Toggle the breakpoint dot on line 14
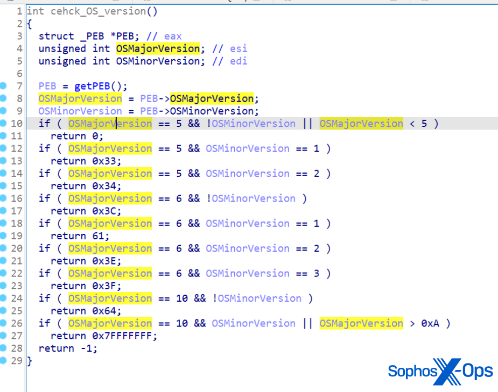498x392 pixels. point(3,173)
